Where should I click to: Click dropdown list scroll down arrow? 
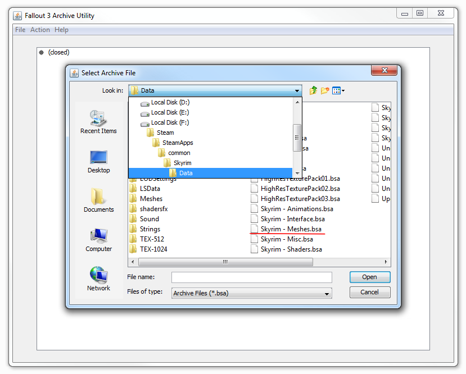coord(297,174)
